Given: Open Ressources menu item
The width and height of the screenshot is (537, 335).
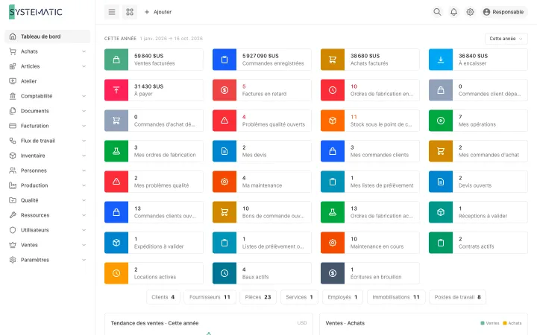Looking at the screenshot, I should click(x=47, y=215).
